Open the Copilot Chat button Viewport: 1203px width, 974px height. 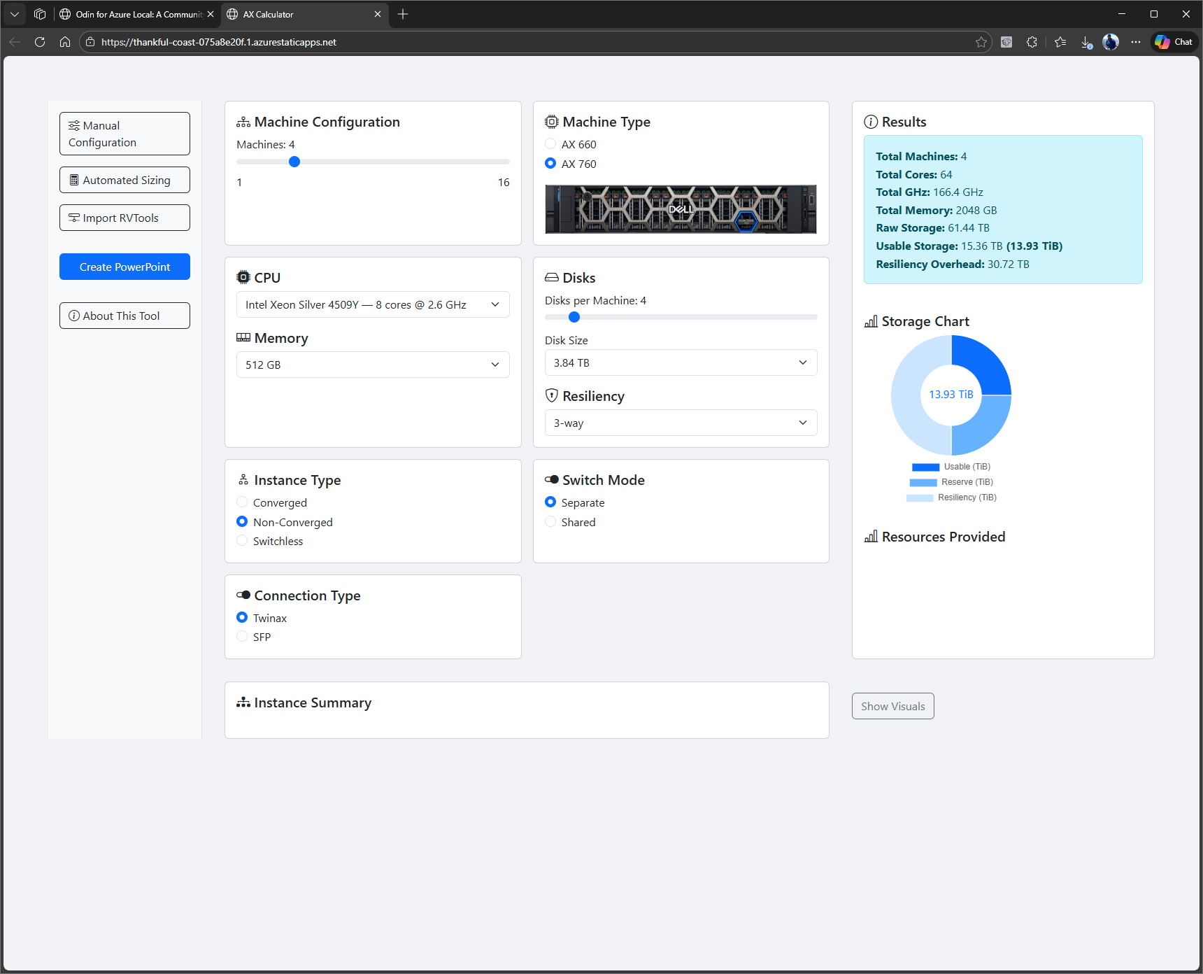1174,42
